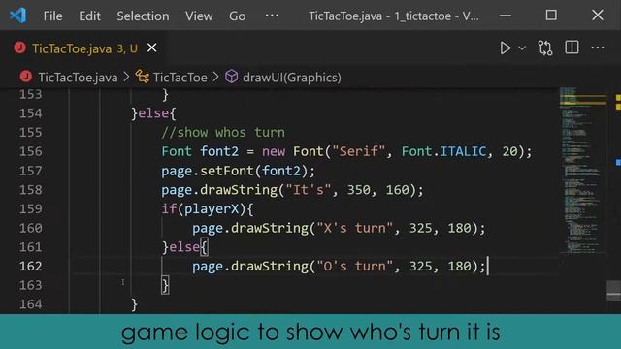Image resolution: width=621 pixels, height=349 pixels.
Task: Click the method cube icon in breadcrumb
Action: click(x=231, y=77)
